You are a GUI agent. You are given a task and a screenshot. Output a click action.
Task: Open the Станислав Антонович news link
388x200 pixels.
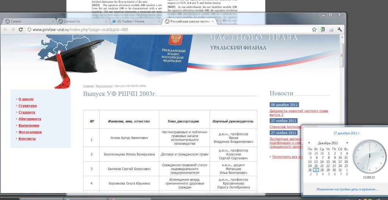(x=285, y=127)
